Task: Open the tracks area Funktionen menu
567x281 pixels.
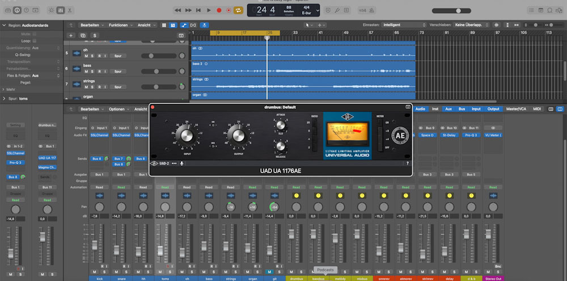Action: coord(120,26)
